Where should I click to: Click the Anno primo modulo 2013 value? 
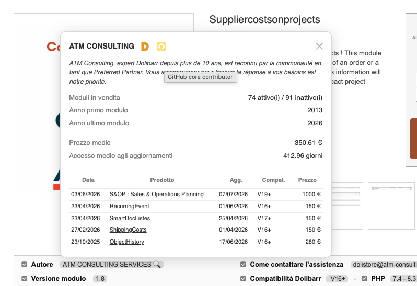(315, 110)
